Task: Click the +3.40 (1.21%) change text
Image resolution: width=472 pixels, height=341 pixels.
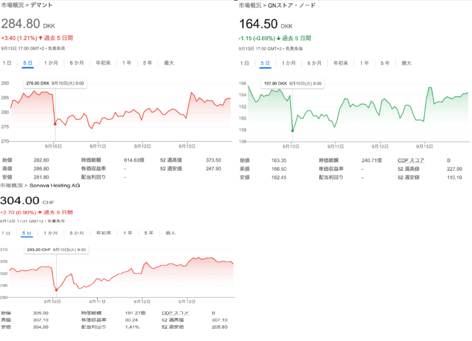Action: tap(19, 38)
